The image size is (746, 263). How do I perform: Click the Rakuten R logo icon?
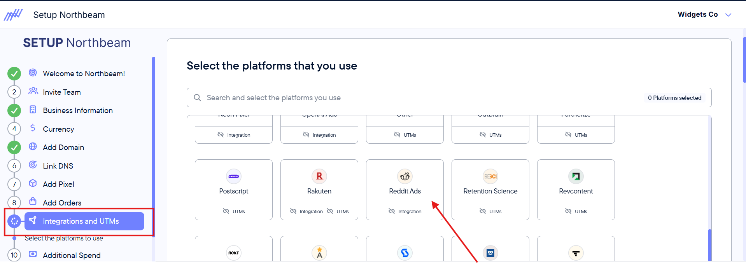click(x=319, y=176)
